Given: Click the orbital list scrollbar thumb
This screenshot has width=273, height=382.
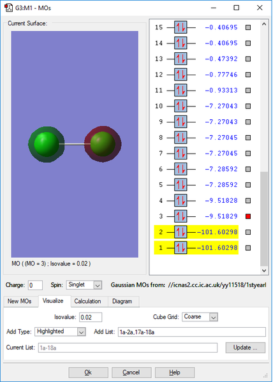Looking at the screenshot, I should tap(264, 219).
